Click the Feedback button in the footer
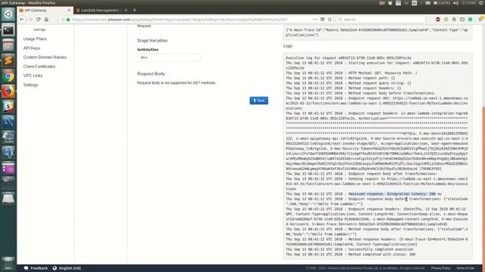 pos(36,268)
